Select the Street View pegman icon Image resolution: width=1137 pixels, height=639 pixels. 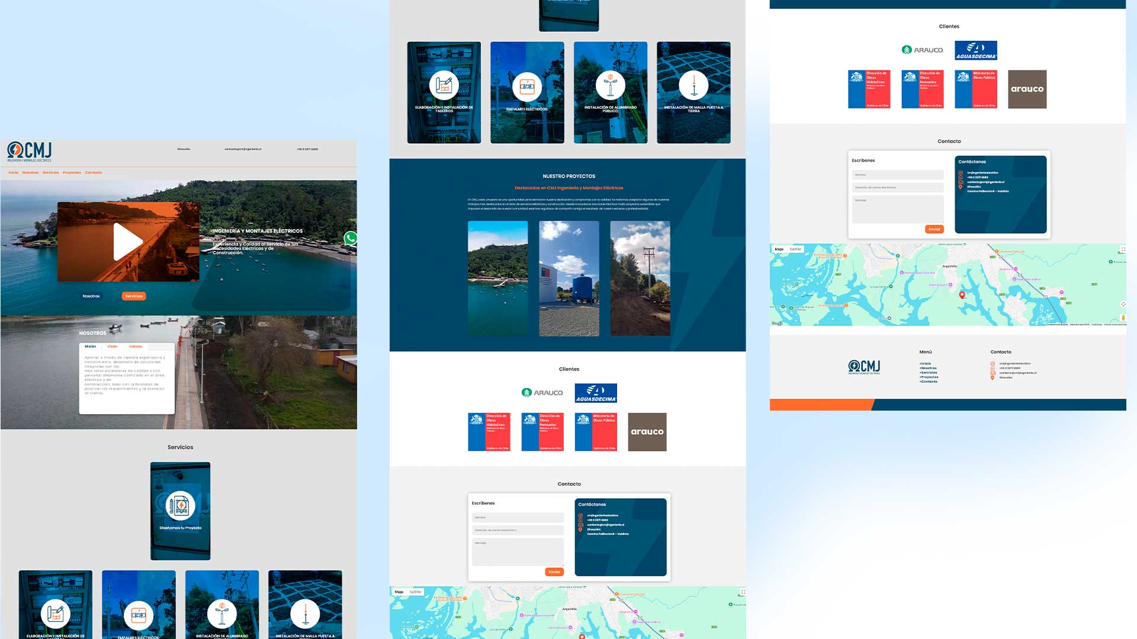(1123, 318)
